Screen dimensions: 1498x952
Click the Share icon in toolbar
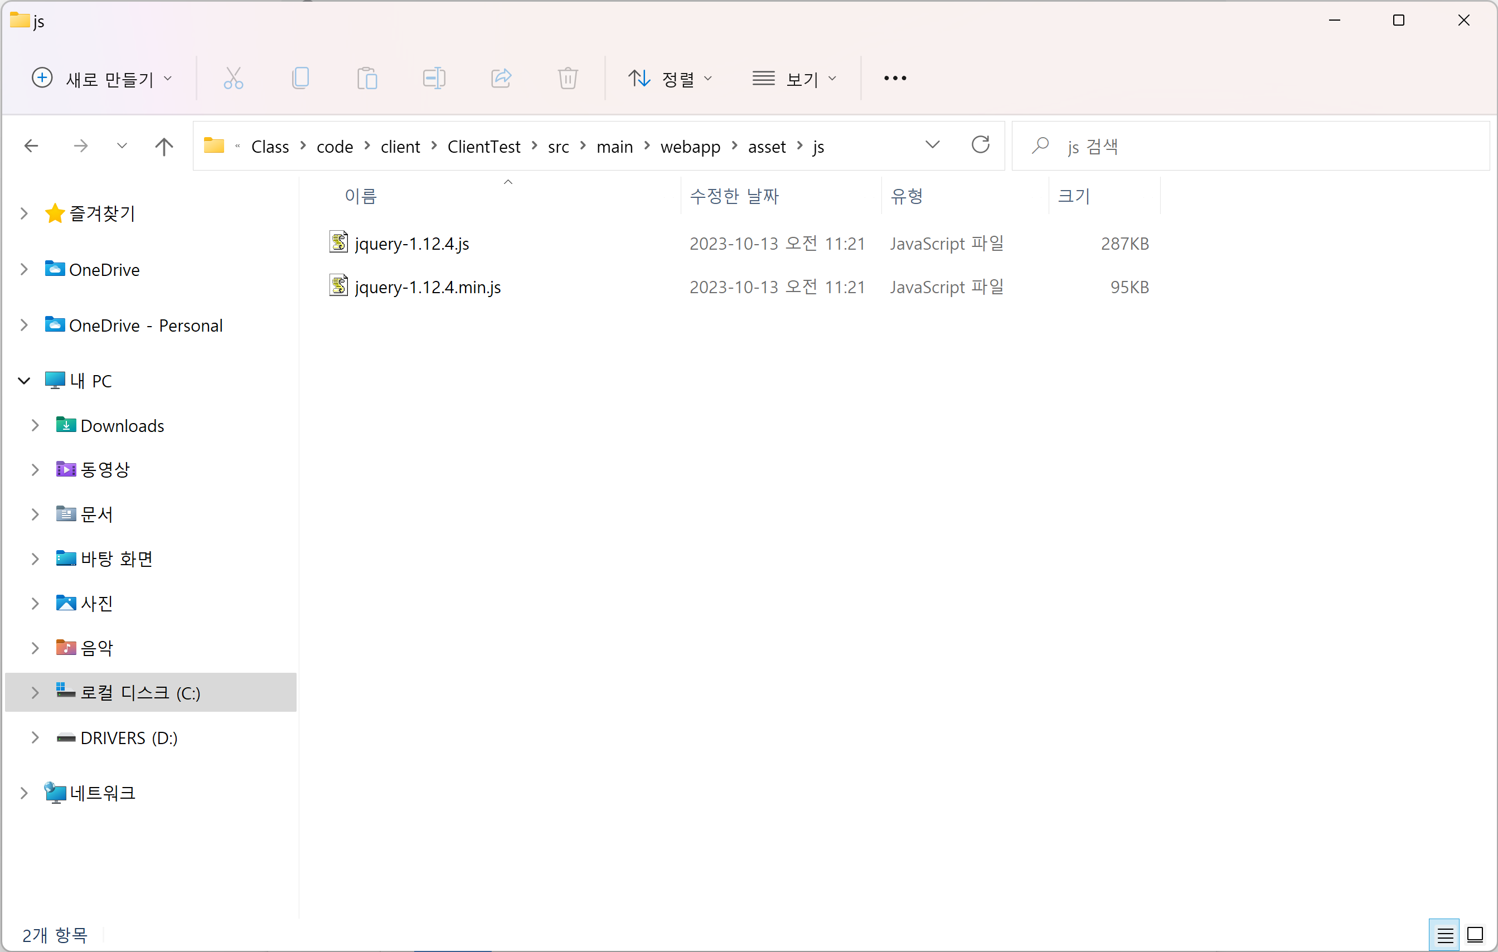click(501, 79)
